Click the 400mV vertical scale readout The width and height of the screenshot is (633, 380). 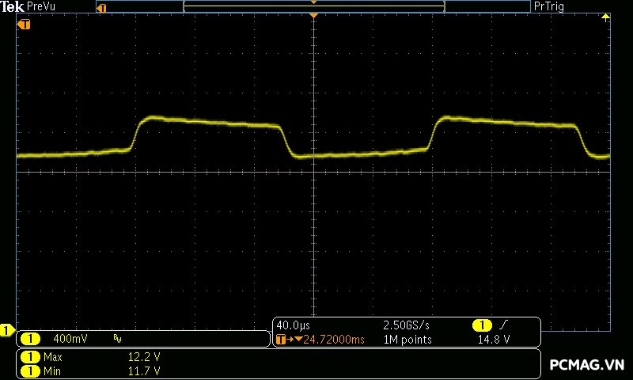70,339
